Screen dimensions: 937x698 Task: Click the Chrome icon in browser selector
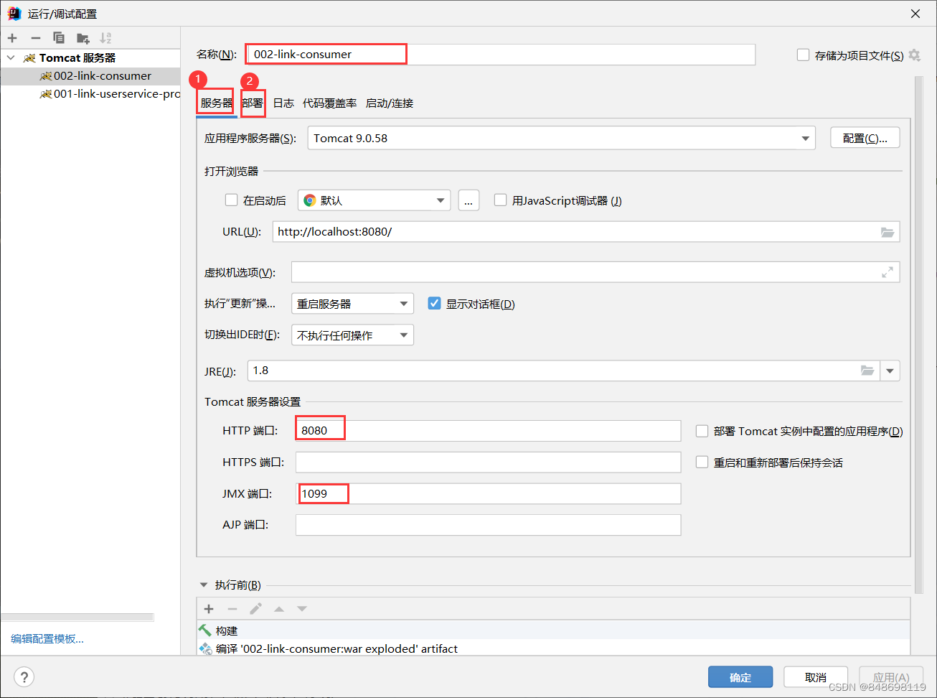(x=310, y=200)
